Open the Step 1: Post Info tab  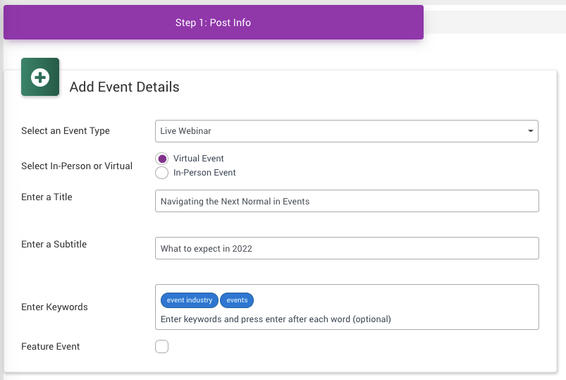click(x=213, y=23)
